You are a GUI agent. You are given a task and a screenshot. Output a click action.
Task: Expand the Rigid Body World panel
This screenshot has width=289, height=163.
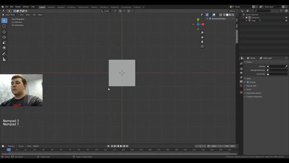[x=254, y=93]
